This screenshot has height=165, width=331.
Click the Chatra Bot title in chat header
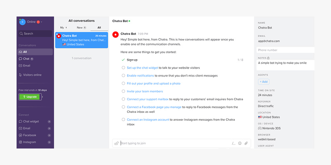[120, 21]
